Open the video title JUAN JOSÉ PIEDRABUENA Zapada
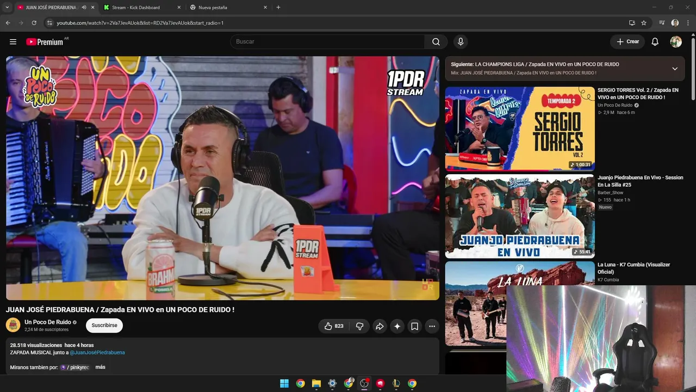The image size is (696, 392). (x=120, y=309)
